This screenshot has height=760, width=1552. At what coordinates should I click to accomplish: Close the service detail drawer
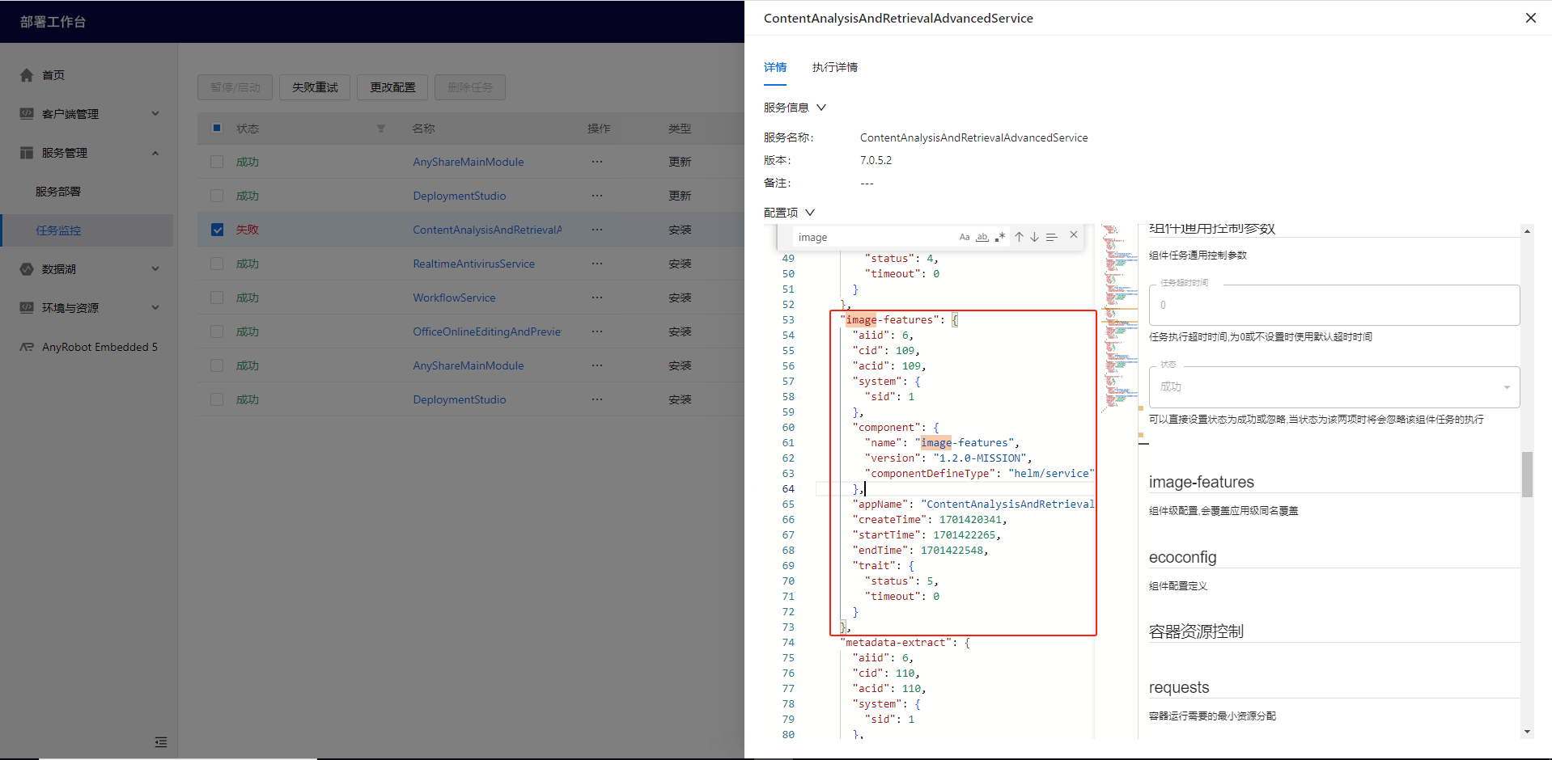pos(1531,18)
